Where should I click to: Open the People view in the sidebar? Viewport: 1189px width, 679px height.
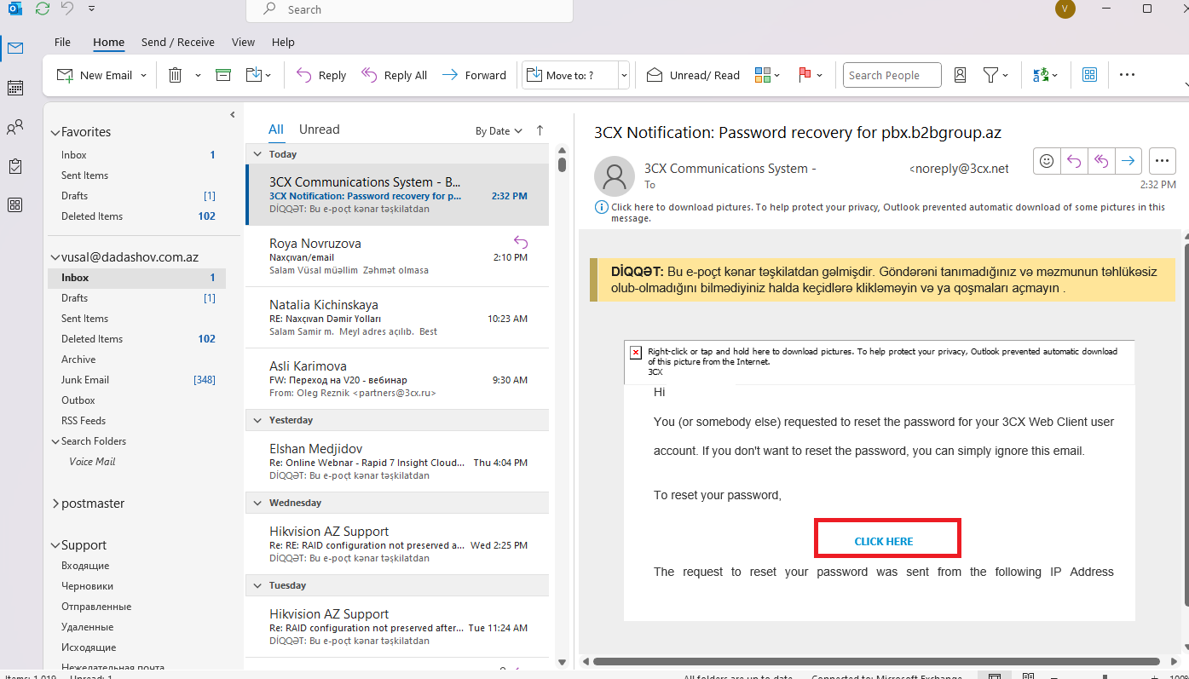click(15, 128)
